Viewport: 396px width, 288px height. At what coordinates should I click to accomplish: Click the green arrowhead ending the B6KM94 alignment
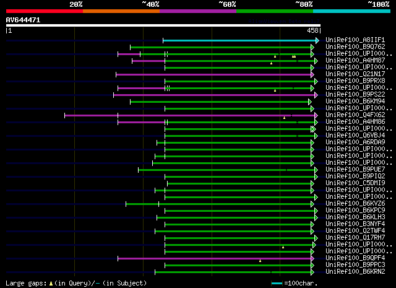(x=310, y=102)
